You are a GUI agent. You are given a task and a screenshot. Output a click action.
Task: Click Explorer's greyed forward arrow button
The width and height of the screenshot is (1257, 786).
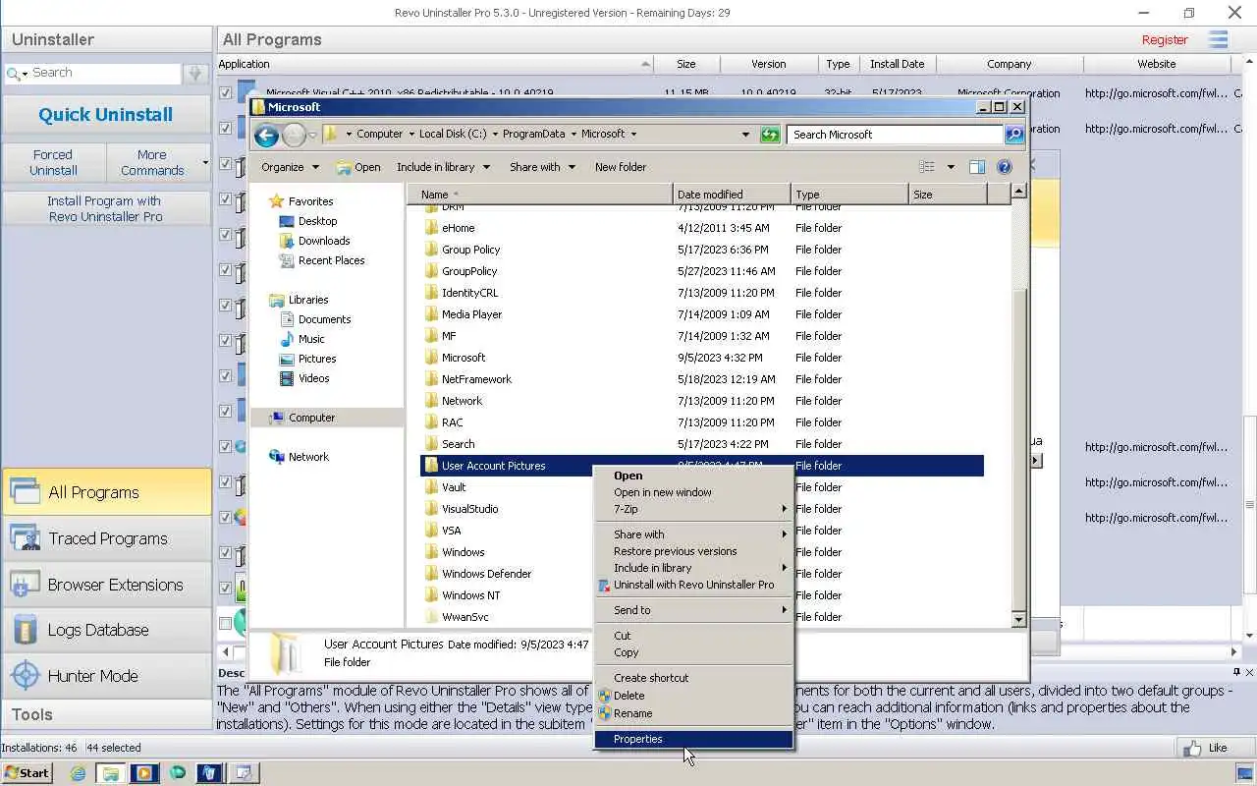(x=294, y=135)
